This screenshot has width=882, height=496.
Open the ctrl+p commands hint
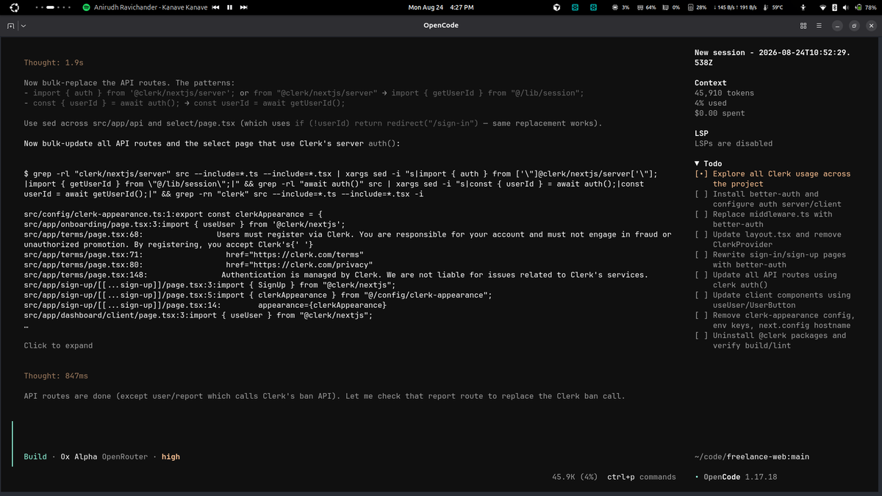tap(641, 477)
